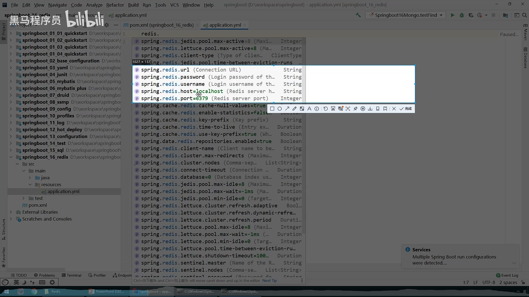Pick the text annotation tool
This screenshot has width=529, height=297.
pos(309,109)
